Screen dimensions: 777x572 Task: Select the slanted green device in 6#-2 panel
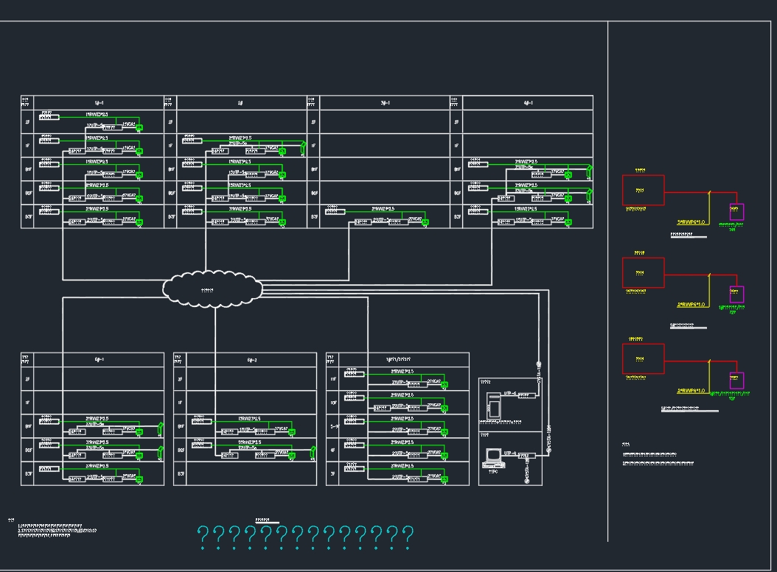313,453
